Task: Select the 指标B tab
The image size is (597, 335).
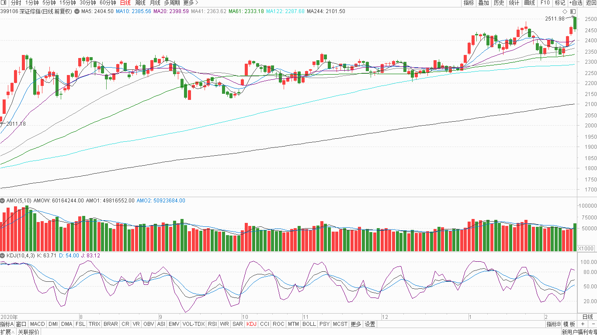Action: click(x=553, y=324)
